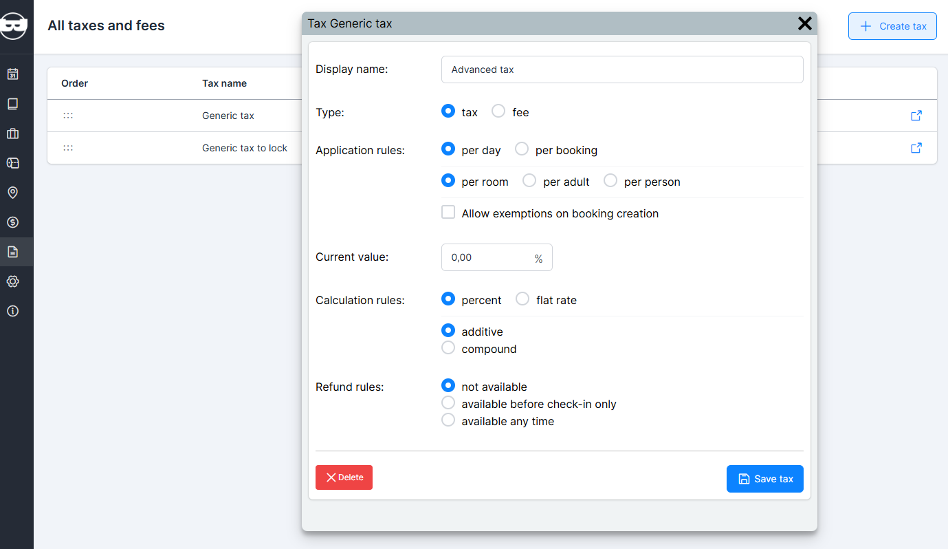Click the Display name input field
Viewport: 948px width, 549px height.
(x=621, y=69)
